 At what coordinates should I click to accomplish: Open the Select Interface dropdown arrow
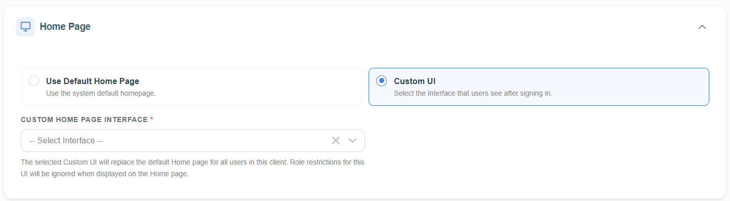click(x=353, y=140)
